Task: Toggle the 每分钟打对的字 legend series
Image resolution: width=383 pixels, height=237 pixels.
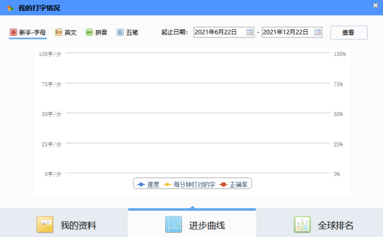Action: 190,185
